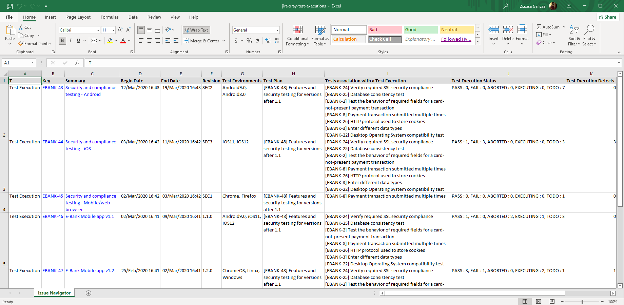Open the Page Layout tab
The width and height of the screenshot is (624, 305).
click(x=78, y=17)
